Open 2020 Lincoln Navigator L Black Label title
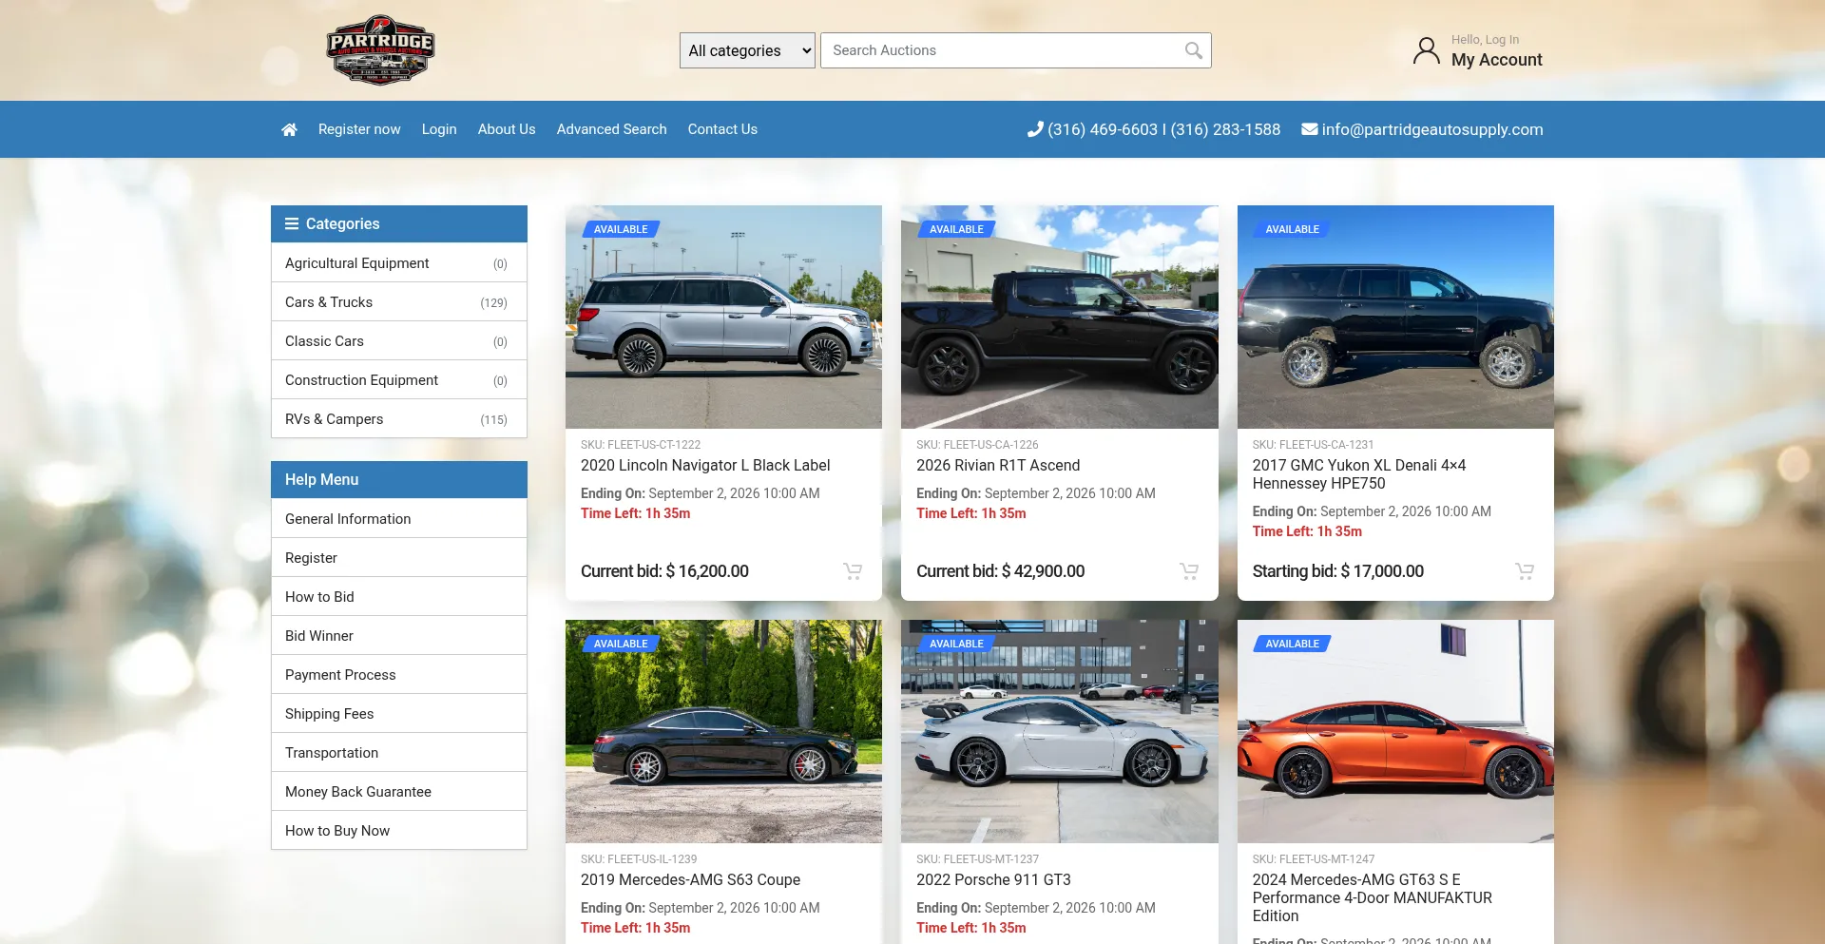 705,466
